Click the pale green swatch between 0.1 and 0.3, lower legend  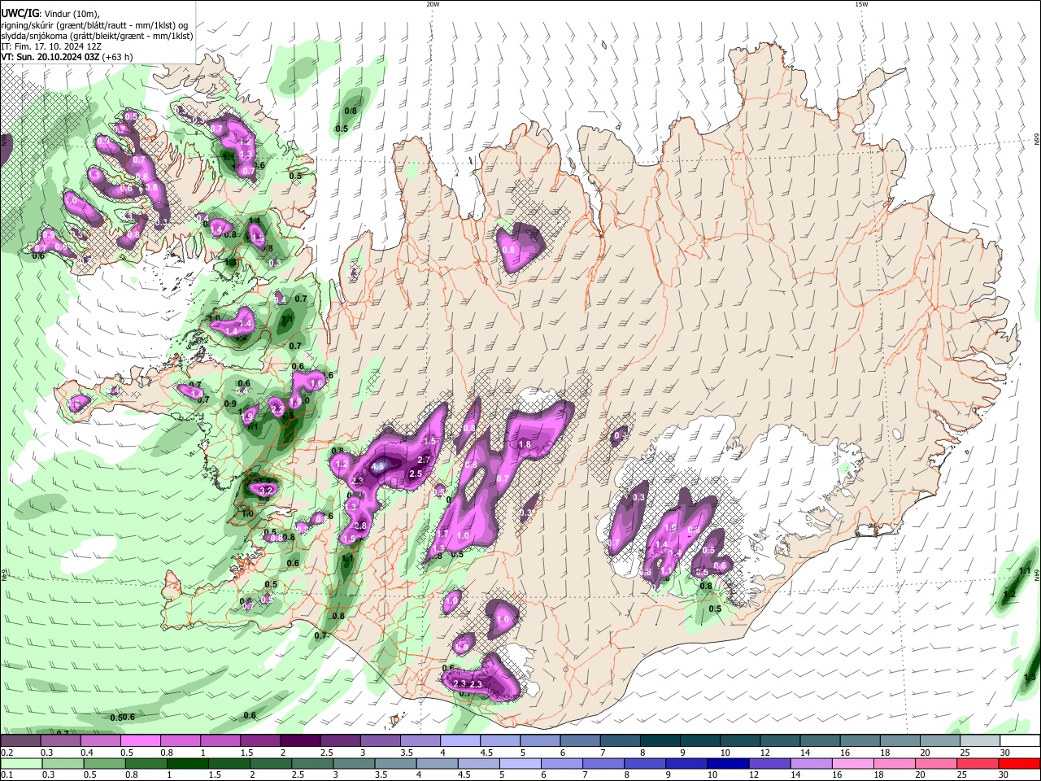[x=20, y=763]
